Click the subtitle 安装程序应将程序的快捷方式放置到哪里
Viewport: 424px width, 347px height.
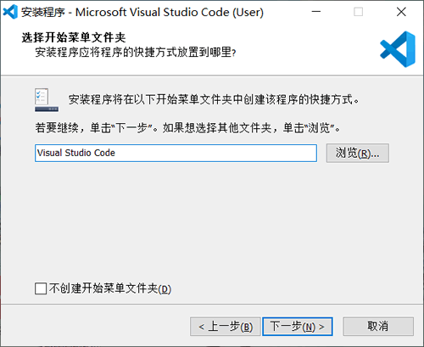pos(136,53)
